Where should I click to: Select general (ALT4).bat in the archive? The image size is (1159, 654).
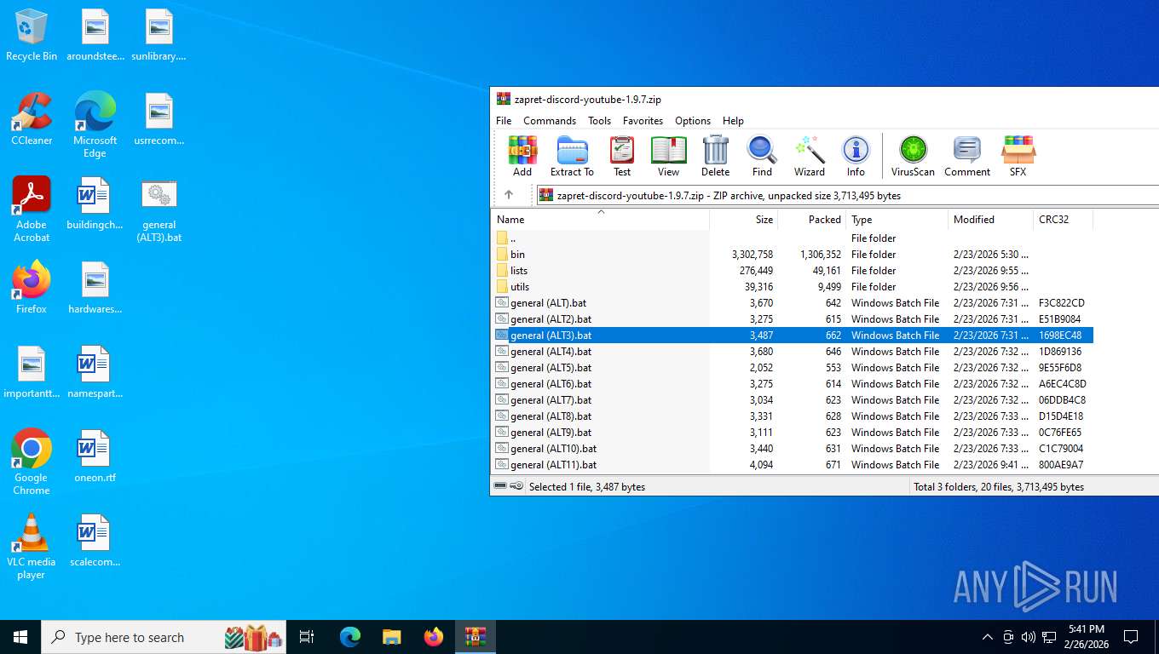pos(793,352)
